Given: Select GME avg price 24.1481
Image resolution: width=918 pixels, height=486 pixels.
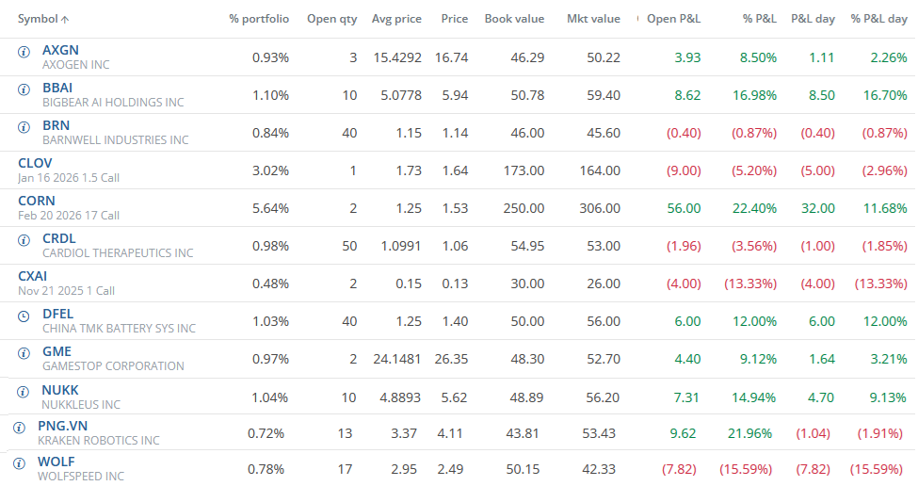Looking at the screenshot, I should click(x=397, y=359).
